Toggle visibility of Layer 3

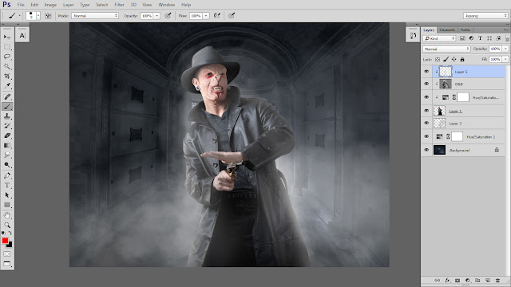tap(426, 124)
